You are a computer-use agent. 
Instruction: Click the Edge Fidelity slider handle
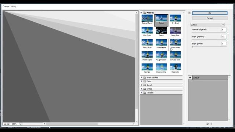click(x=192, y=47)
